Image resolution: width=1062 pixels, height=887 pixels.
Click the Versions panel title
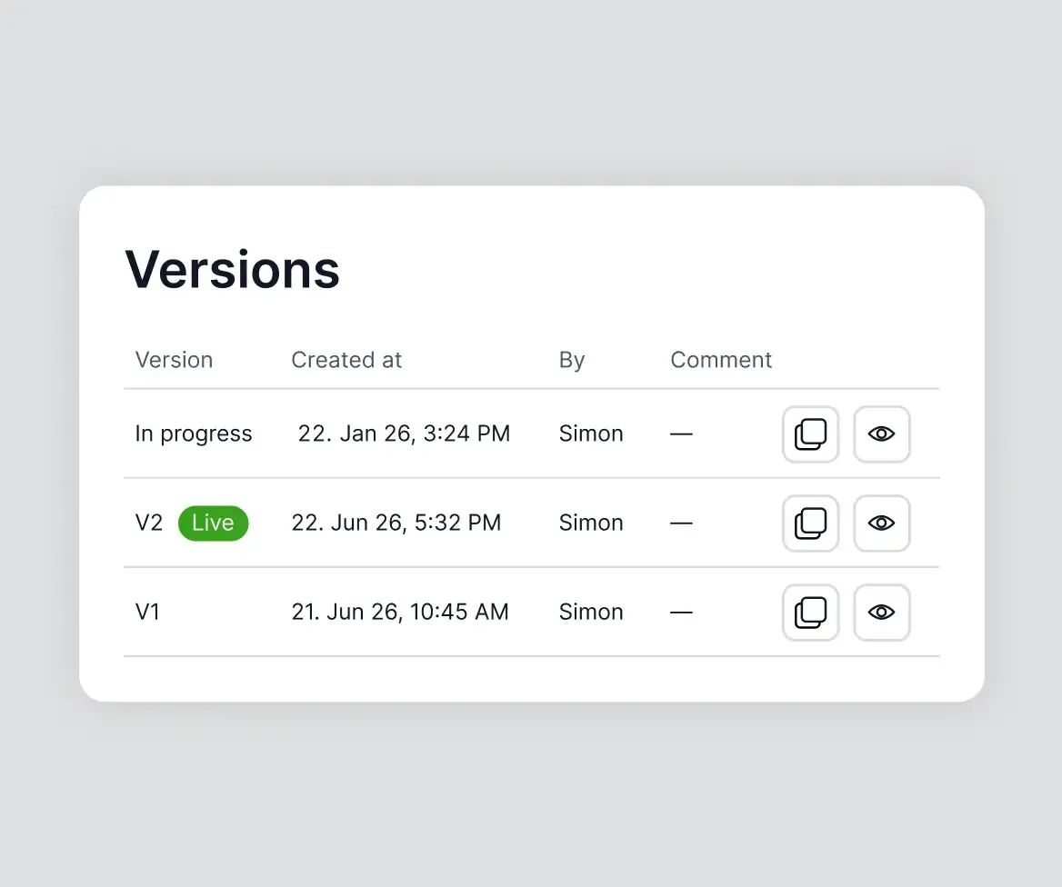coord(232,268)
